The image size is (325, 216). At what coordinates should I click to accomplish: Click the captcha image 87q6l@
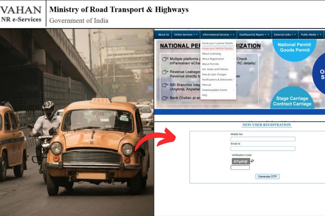(241, 161)
